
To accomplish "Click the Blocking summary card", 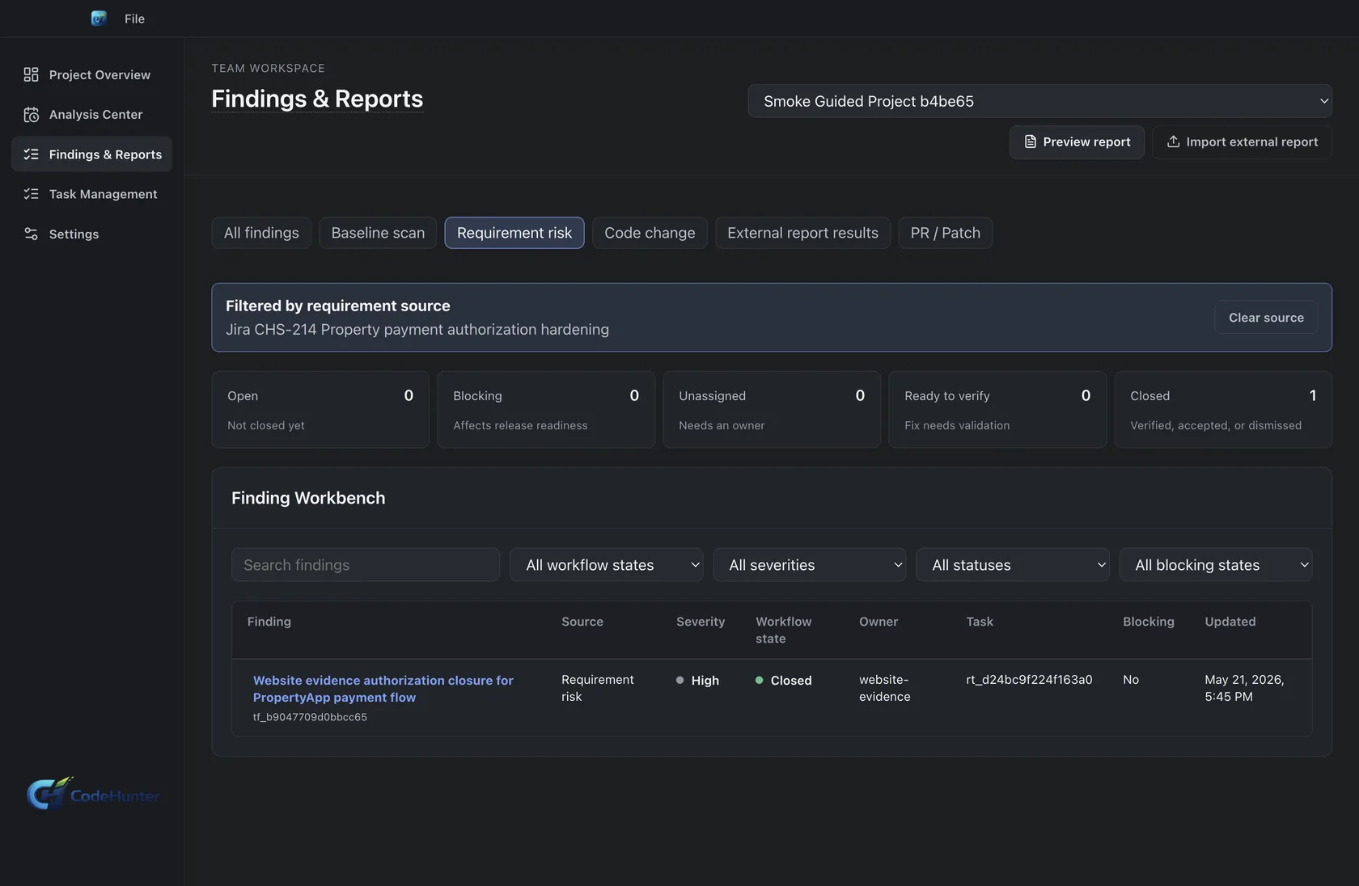I will pyautogui.click(x=546, y=409).
